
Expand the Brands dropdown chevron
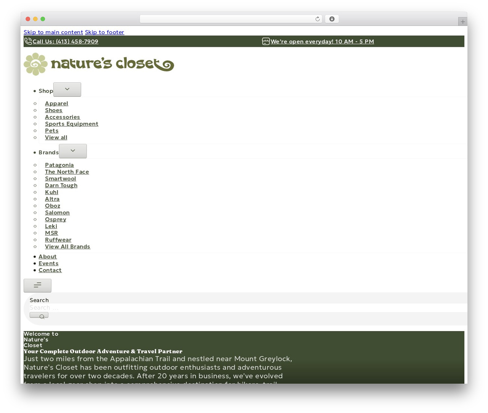pos(73,151)
